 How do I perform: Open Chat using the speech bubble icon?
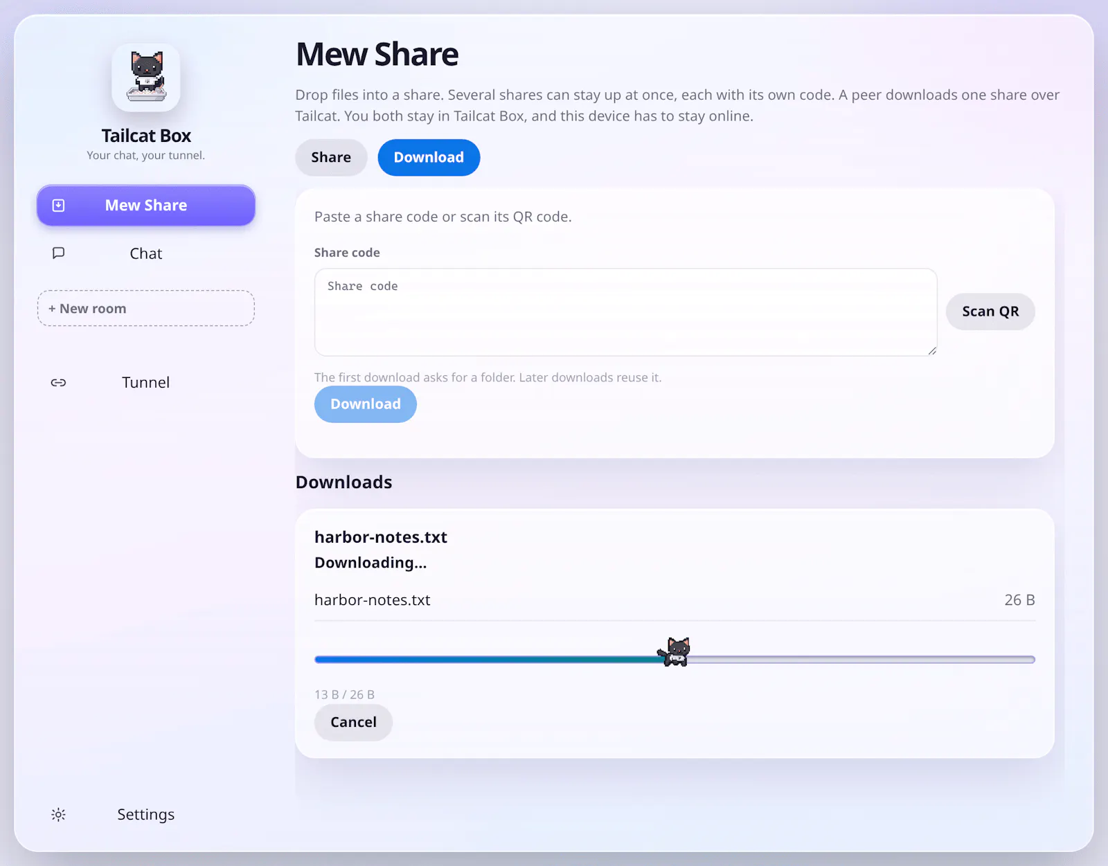(x=59, y=253)
